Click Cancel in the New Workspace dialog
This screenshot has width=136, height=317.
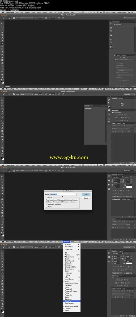[86, 198]
